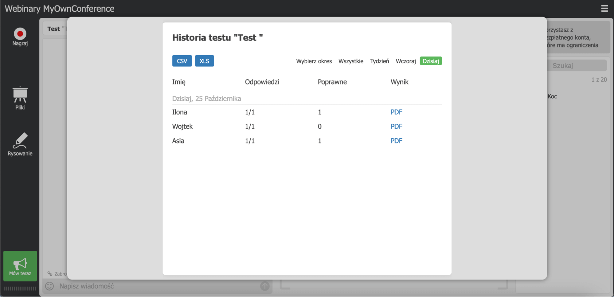614x297 pixels.
Task: Open Wojtek's PDF result
Action: pos(396,127)
